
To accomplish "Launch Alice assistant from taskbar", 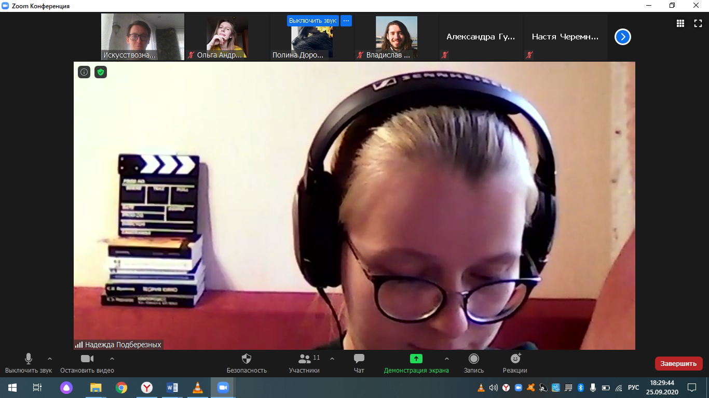I will click(x=66, y=387).
